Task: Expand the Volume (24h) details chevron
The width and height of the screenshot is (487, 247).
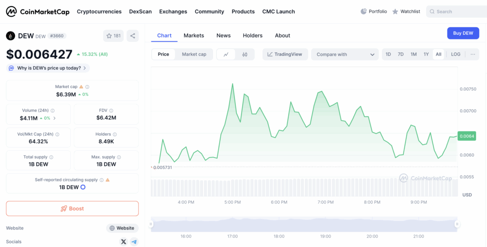Action: (55, 118)
